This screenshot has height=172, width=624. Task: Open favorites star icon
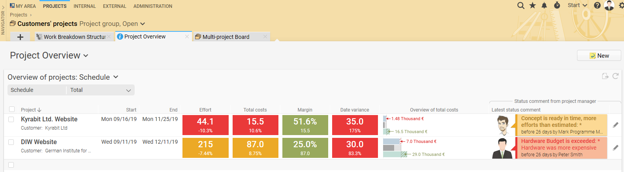pos(532,5)
